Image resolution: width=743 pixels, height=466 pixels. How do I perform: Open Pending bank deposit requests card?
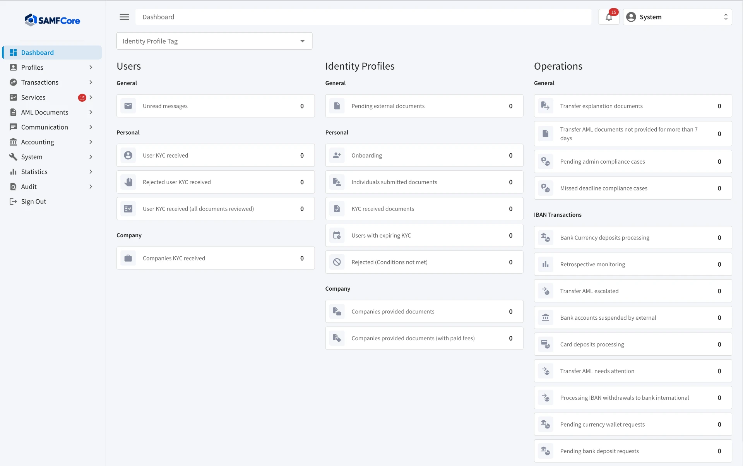point(633,451)
